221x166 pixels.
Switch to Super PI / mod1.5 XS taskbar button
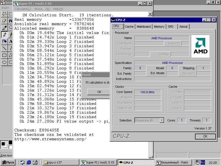click(x=98, y=162)
